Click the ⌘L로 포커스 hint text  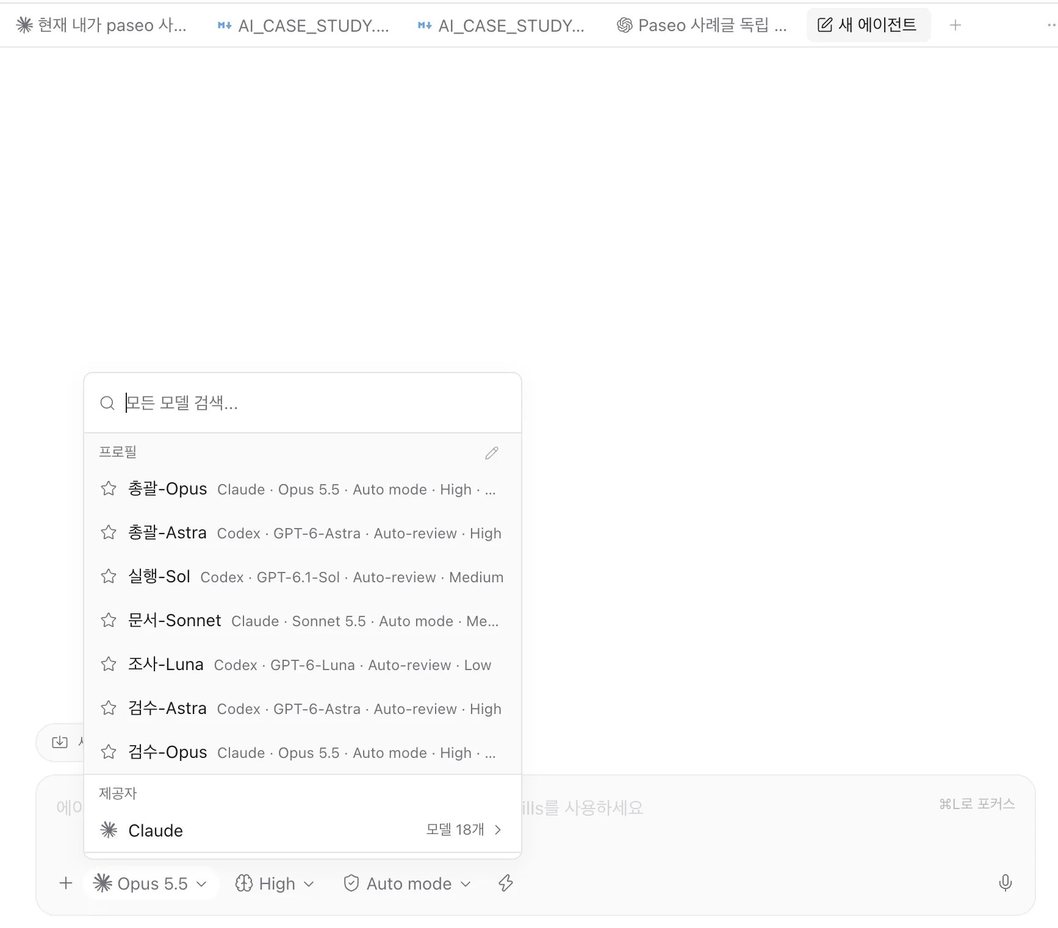[x=977, y=804]
